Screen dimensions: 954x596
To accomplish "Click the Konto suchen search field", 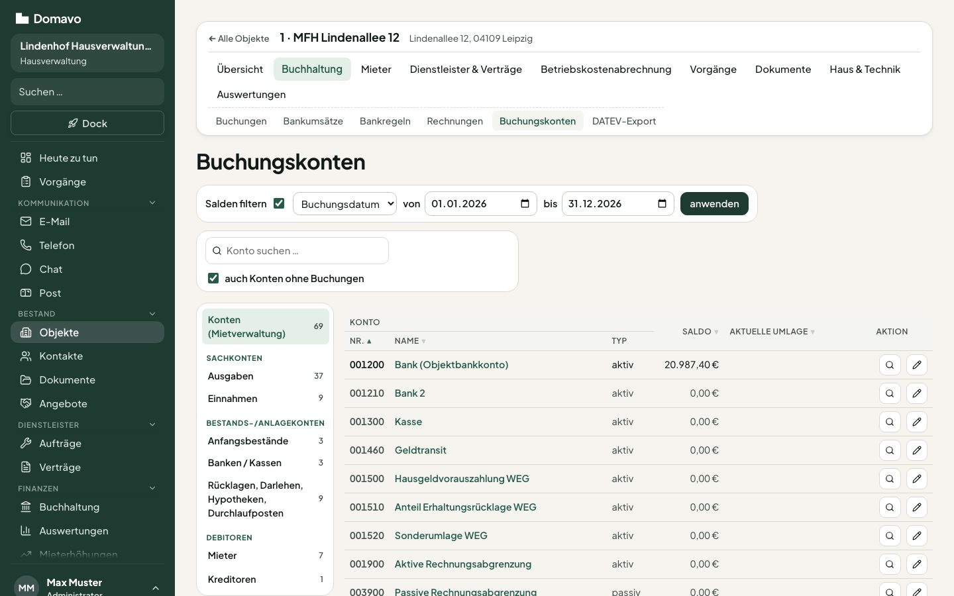I will click(x=297, y=251).
